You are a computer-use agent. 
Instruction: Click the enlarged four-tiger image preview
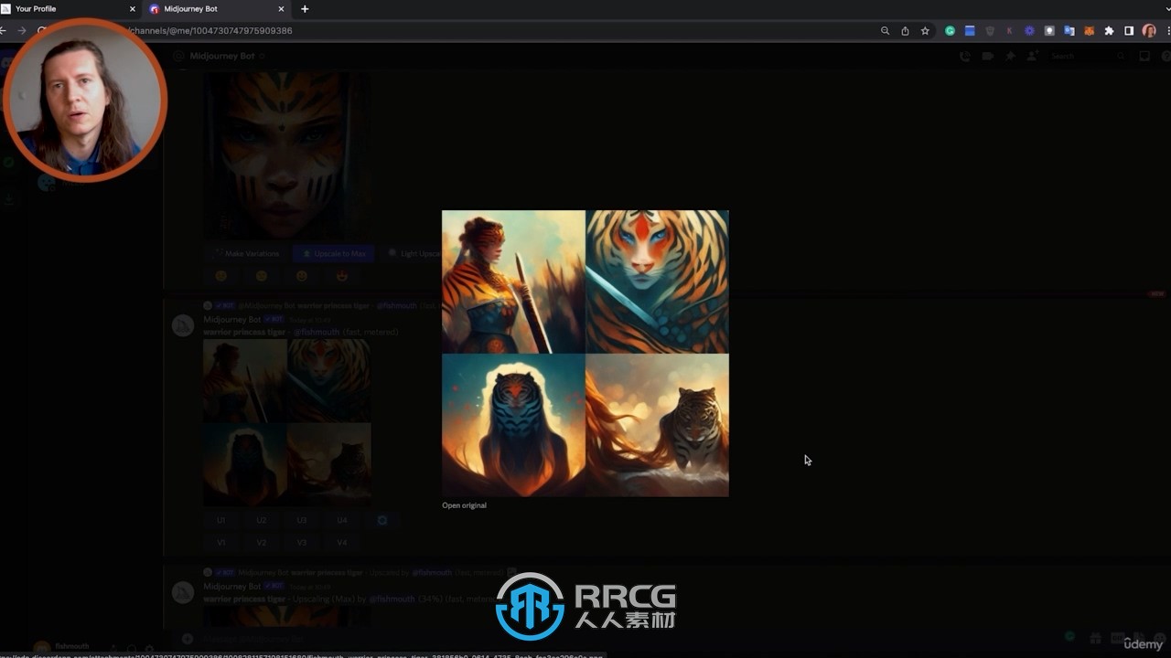coord(585,354)
